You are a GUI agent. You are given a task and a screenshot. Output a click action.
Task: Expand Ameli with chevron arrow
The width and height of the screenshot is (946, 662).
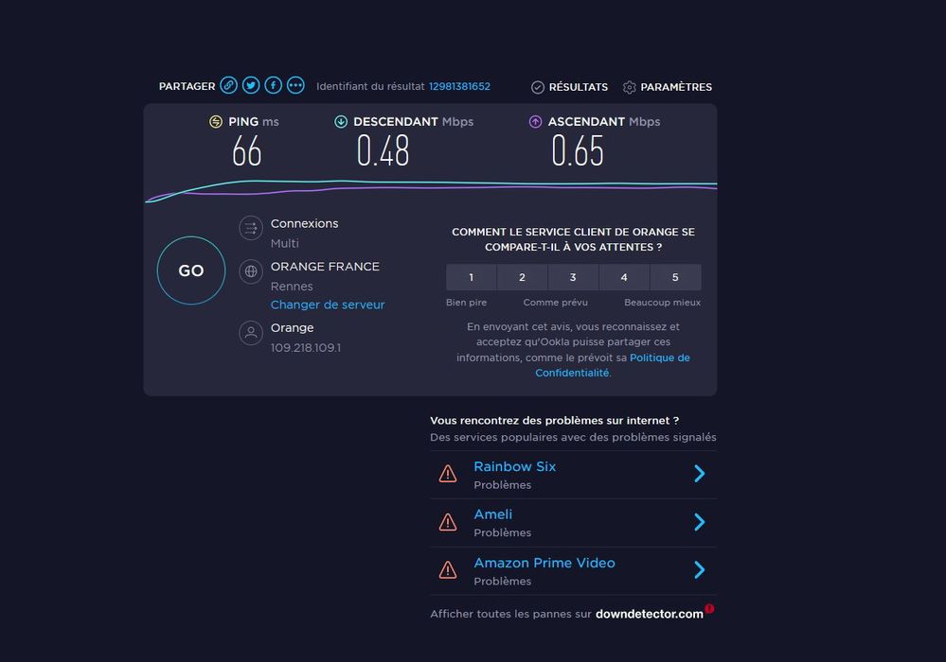click(699, 522)
